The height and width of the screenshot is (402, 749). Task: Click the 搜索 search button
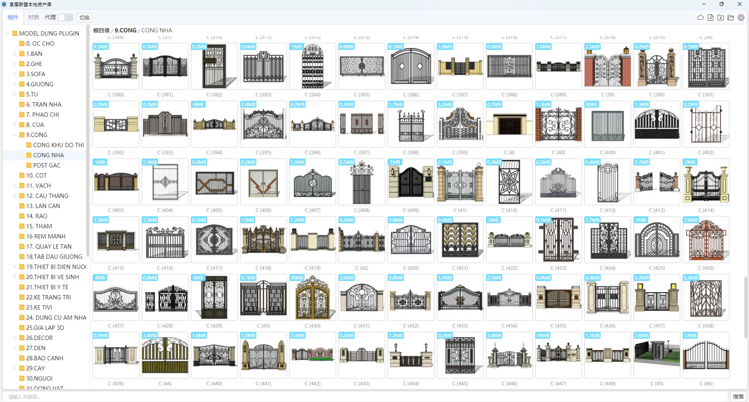click(x=738, y=397)
